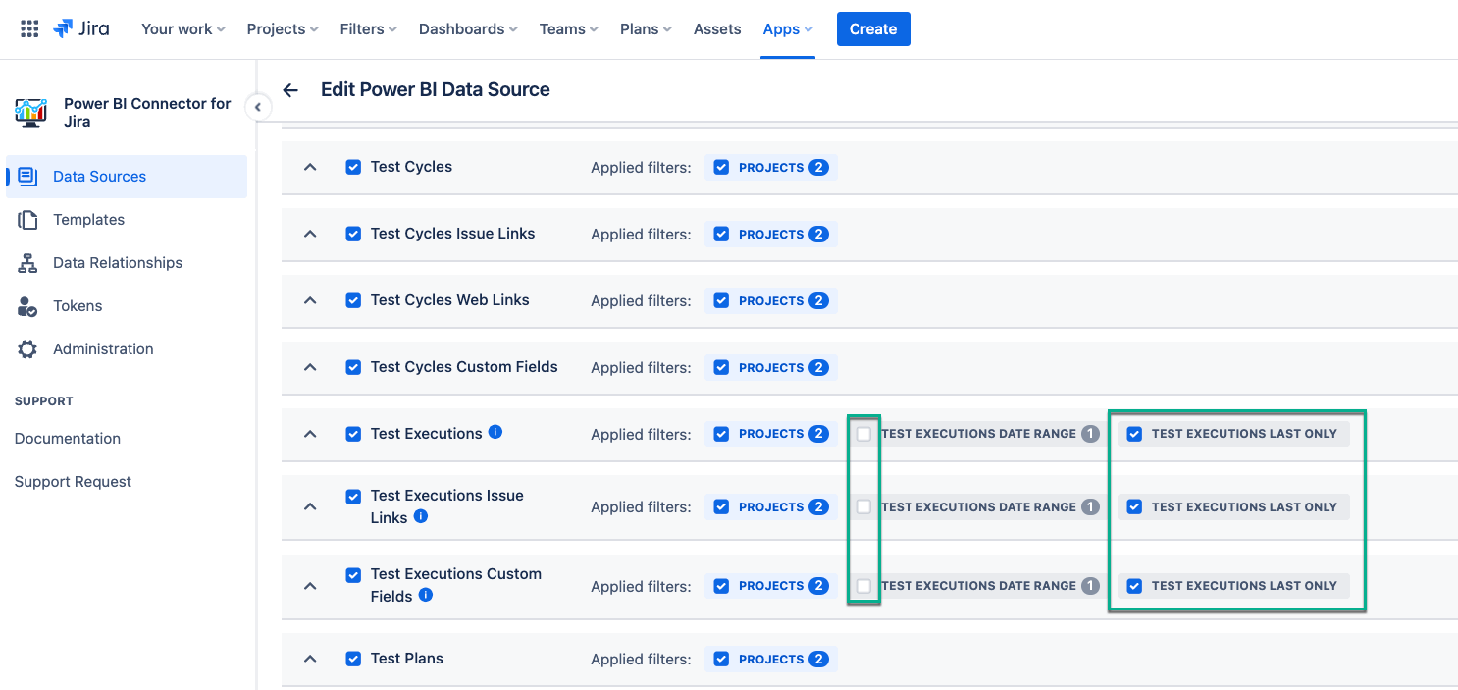Enable Test Executions Date Range filter in Test Executions row
1458x690 pixels.
pos(863,434)
